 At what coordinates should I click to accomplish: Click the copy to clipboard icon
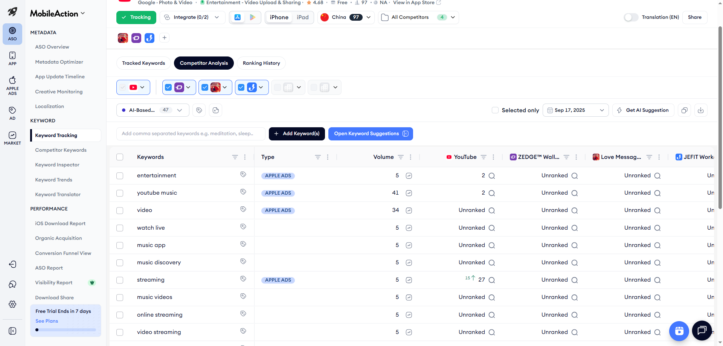click(684, 110)
